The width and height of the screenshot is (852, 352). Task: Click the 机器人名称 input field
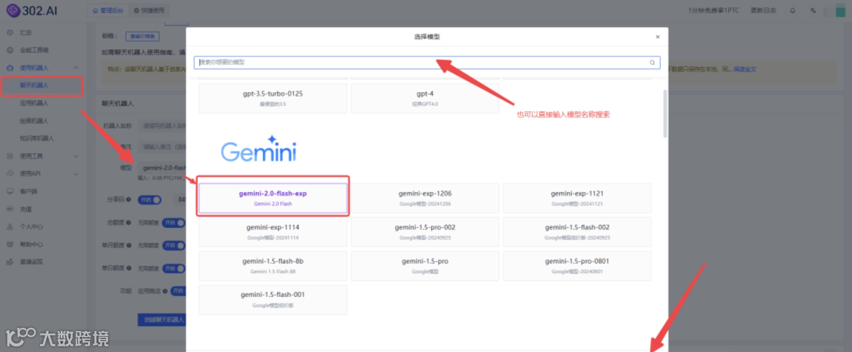click(162, 126)
